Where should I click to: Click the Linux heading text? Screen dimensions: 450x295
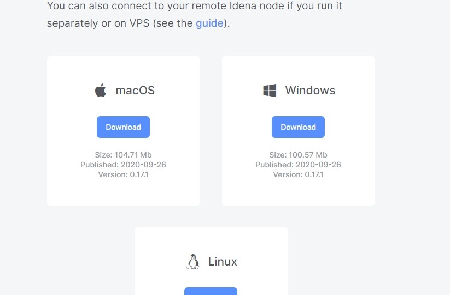tap(223, 262)
